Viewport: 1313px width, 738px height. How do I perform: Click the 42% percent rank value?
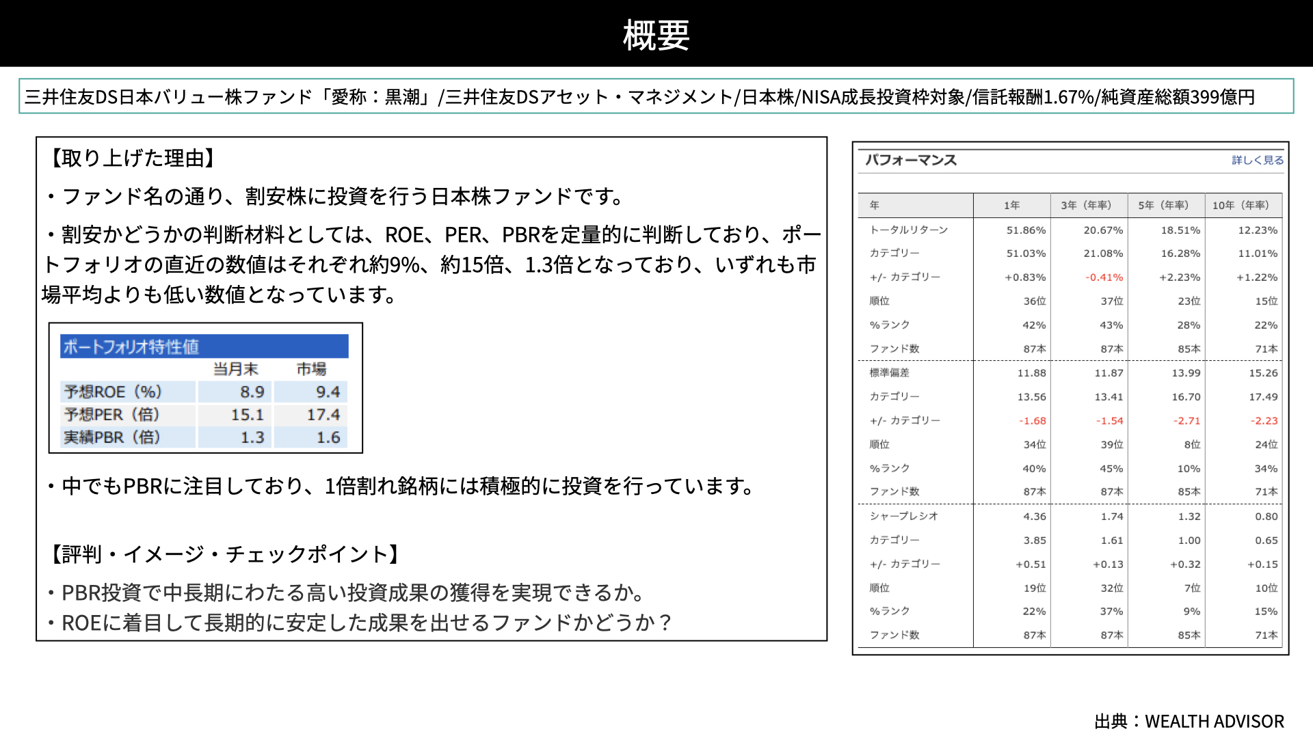1034,325
